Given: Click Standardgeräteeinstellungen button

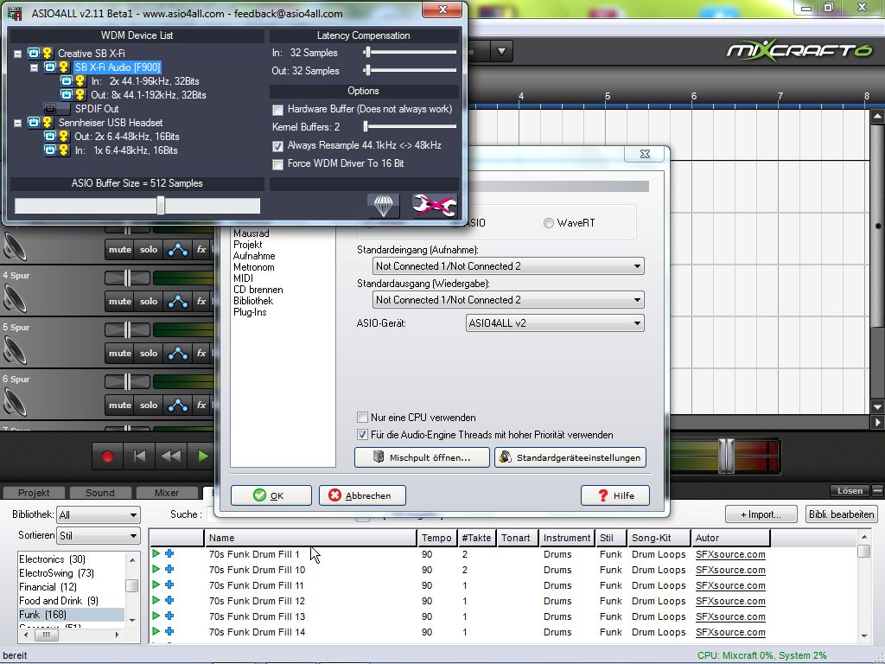Looking at the screenshot, I should click(x=570, y=457).
